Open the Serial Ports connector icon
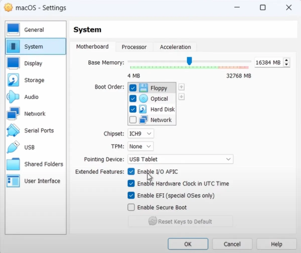Viewport: 301px width, 253px height. (13, 130)
